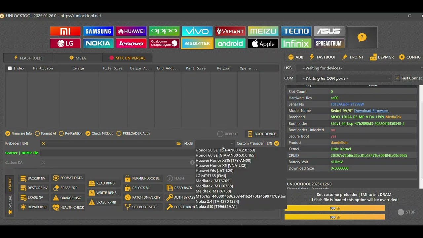Screen dimensions: 423x238
Task: Open the Android brand section
Action: (x=230, y=43)
